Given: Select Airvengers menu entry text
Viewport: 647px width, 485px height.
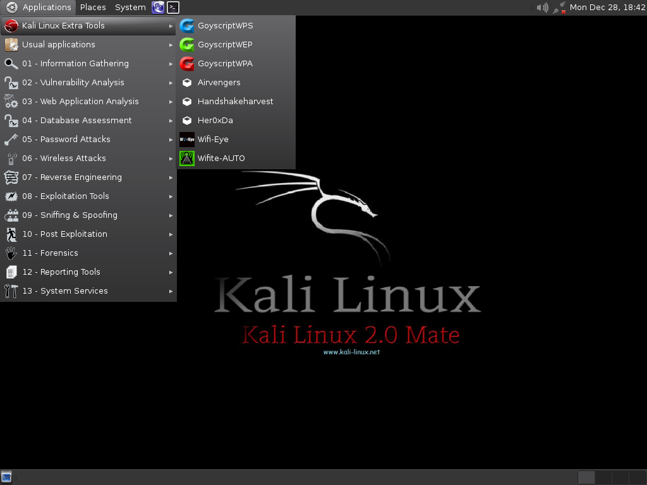Looking at the screenshot, I should click(219, 83).
